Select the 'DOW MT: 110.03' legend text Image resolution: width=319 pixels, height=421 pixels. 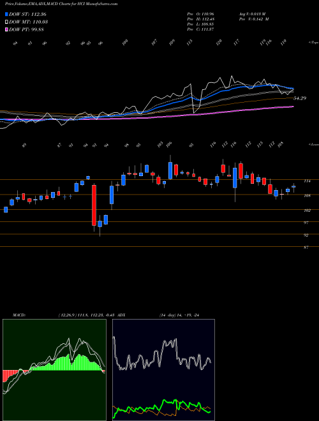click(29, 22)
